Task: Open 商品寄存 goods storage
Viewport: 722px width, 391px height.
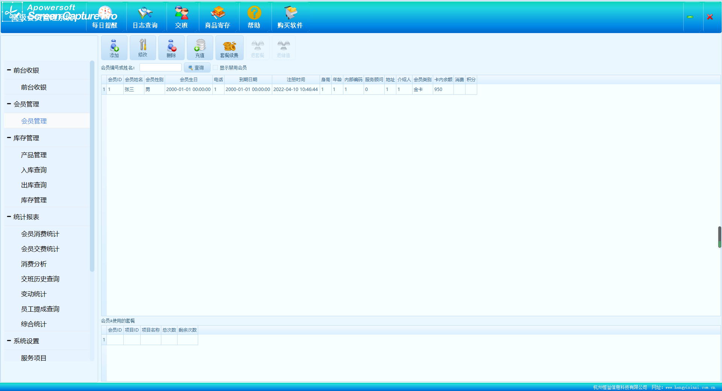Action: pos(218,17)
